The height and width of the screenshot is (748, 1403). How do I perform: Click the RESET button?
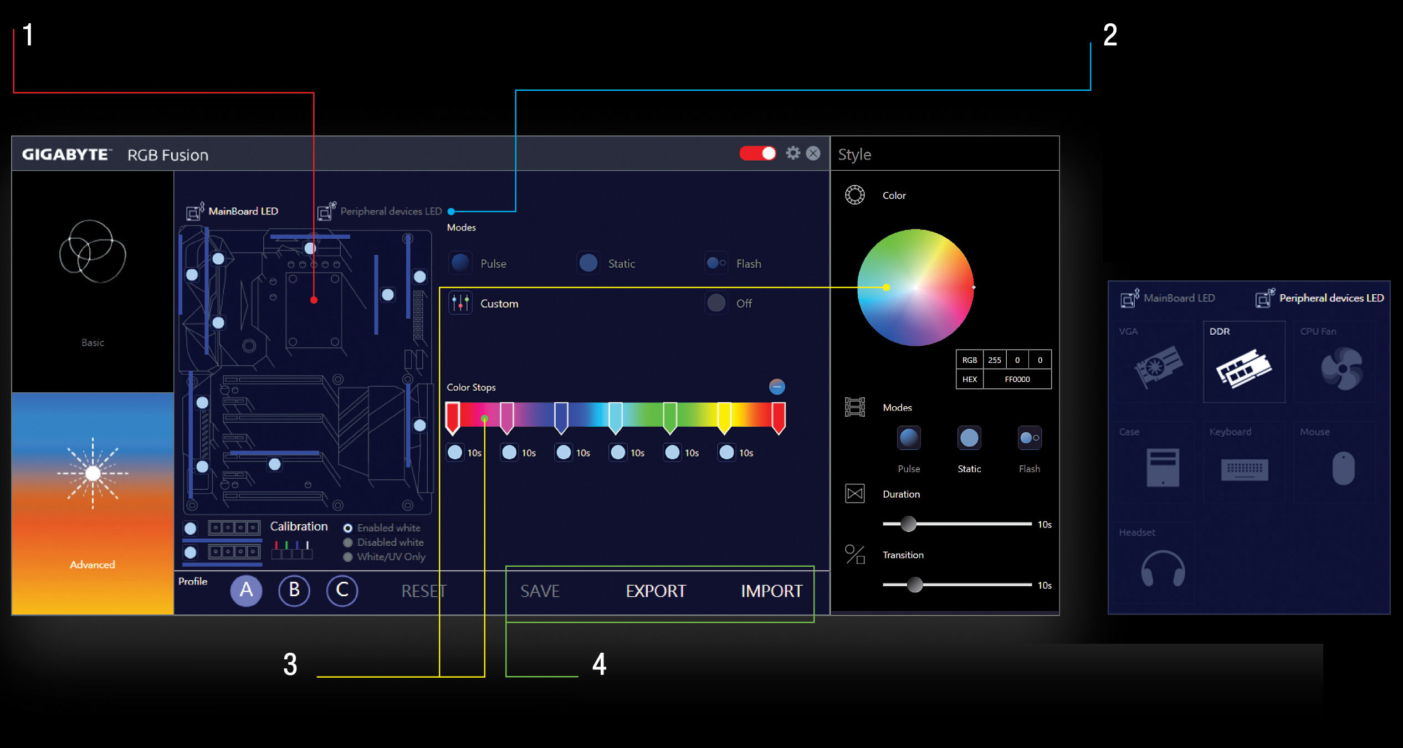coord(423,591)
